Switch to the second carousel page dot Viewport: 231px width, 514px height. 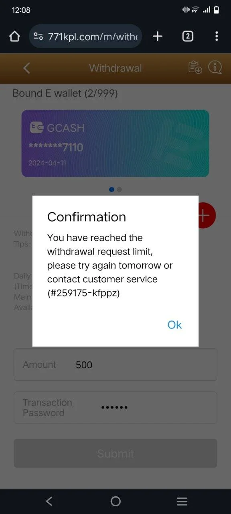120,190
